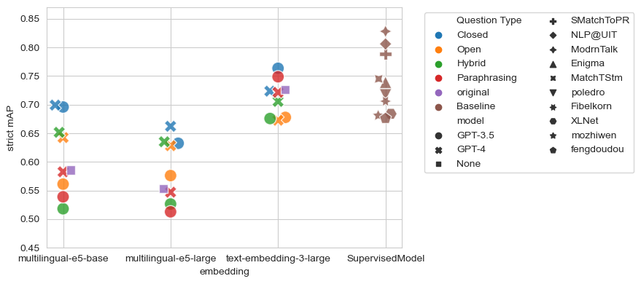This screenshot has width=641, height=284.
Task: Click the topmost brown star data point
Action: (x=385, y=31)
